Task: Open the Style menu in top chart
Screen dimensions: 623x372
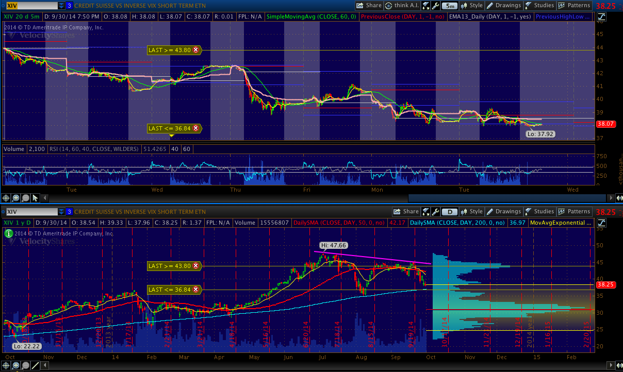Action: pyautogui.click(x=471, y=6)
